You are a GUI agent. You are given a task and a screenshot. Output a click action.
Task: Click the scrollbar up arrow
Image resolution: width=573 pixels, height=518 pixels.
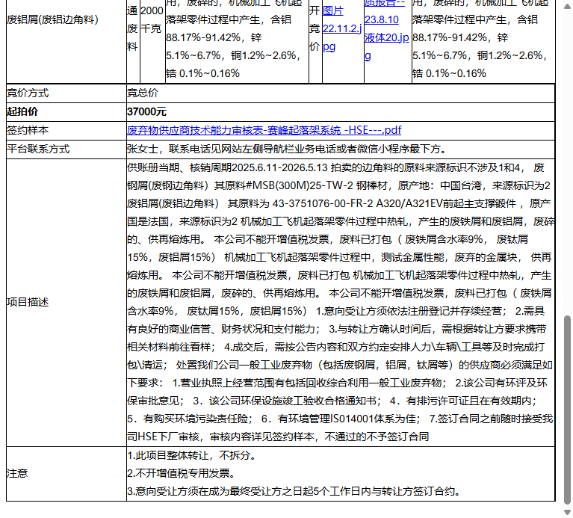(567, 5)
